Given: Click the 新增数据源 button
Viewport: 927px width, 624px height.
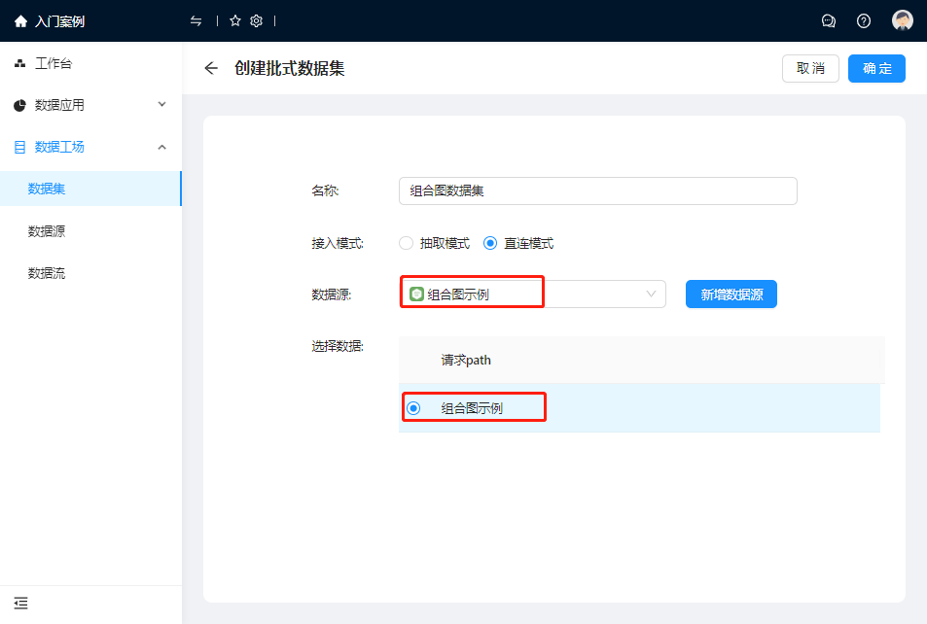Looking at the screenshot, I should (x=731, y=295).
